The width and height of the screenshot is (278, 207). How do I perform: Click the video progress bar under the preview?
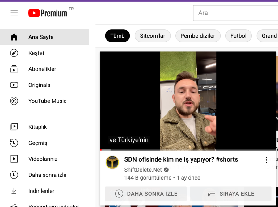[x=188, y=150]
